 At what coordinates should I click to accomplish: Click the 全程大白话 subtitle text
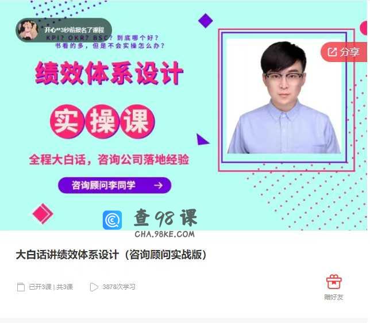click(x=57, y=160)
